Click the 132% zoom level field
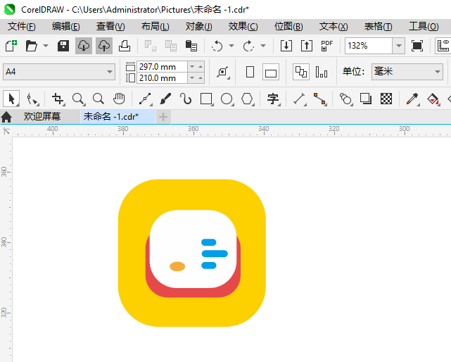The height and width of the screenshot is (362, 451). (369, 46)
